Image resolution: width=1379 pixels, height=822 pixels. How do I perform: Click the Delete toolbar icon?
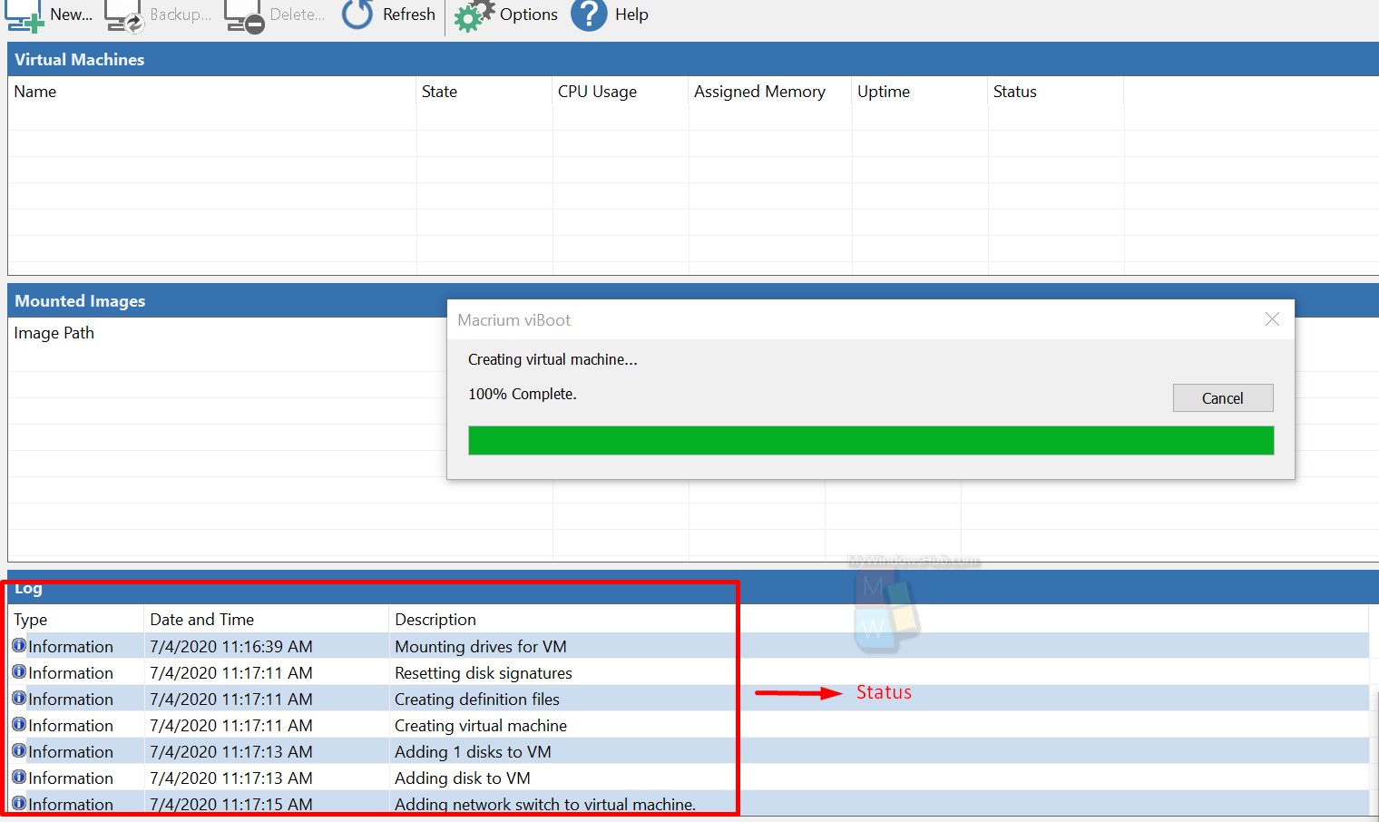point(244,15)
